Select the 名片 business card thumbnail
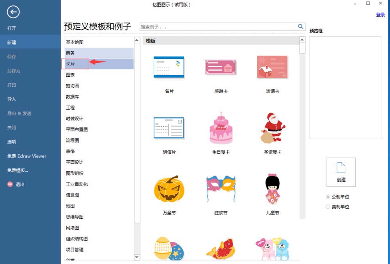The image size is (390, 264). 169,67
